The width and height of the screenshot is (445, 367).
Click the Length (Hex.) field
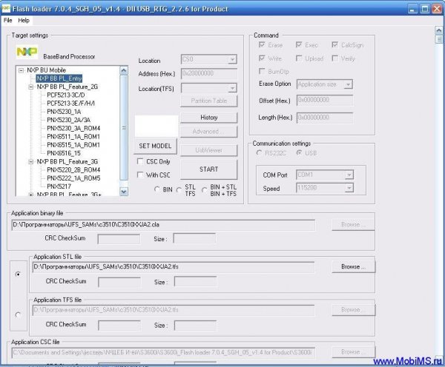tap(325, 118)
